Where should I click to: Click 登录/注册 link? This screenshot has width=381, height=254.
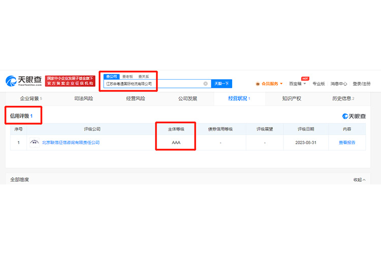point(362,84)
